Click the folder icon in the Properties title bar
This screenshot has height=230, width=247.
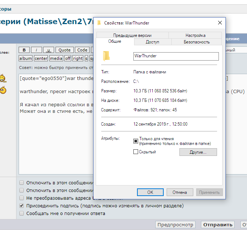[x=99, y=23]
